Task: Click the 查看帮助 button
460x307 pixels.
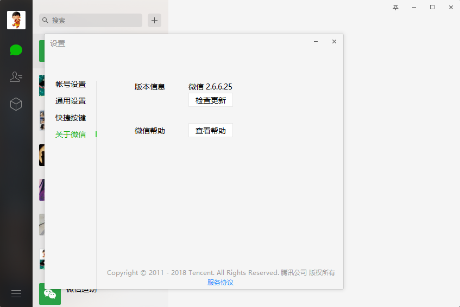Action: (211, 130)
